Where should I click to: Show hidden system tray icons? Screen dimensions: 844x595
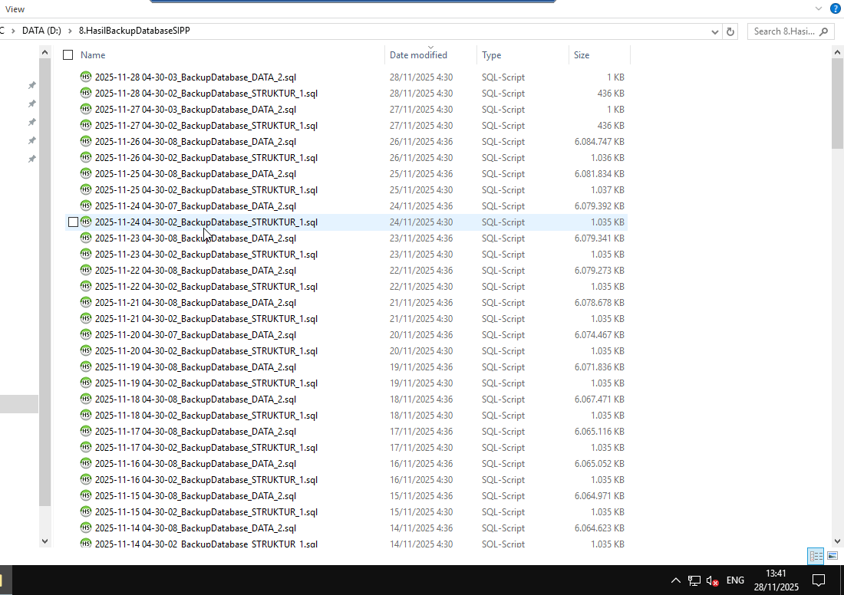[x=675, y=580]
